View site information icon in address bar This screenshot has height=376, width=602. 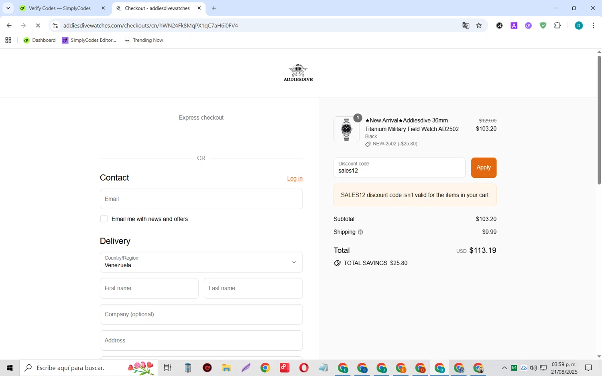click(x=55, y=25)
